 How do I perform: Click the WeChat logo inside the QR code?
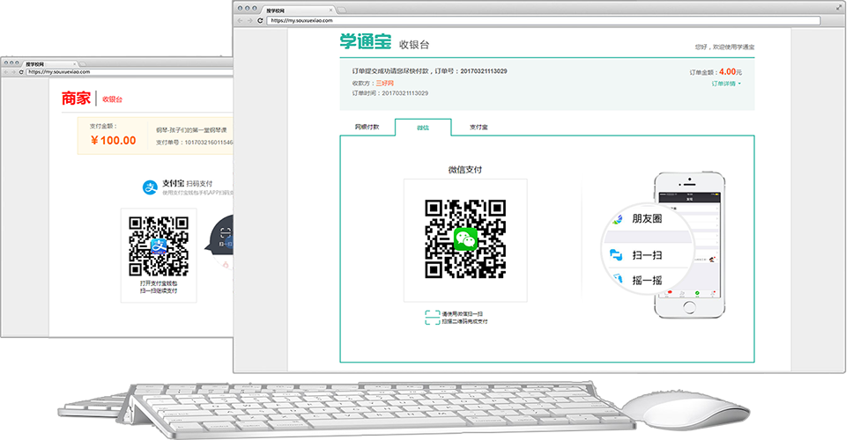tap(464, 238)
